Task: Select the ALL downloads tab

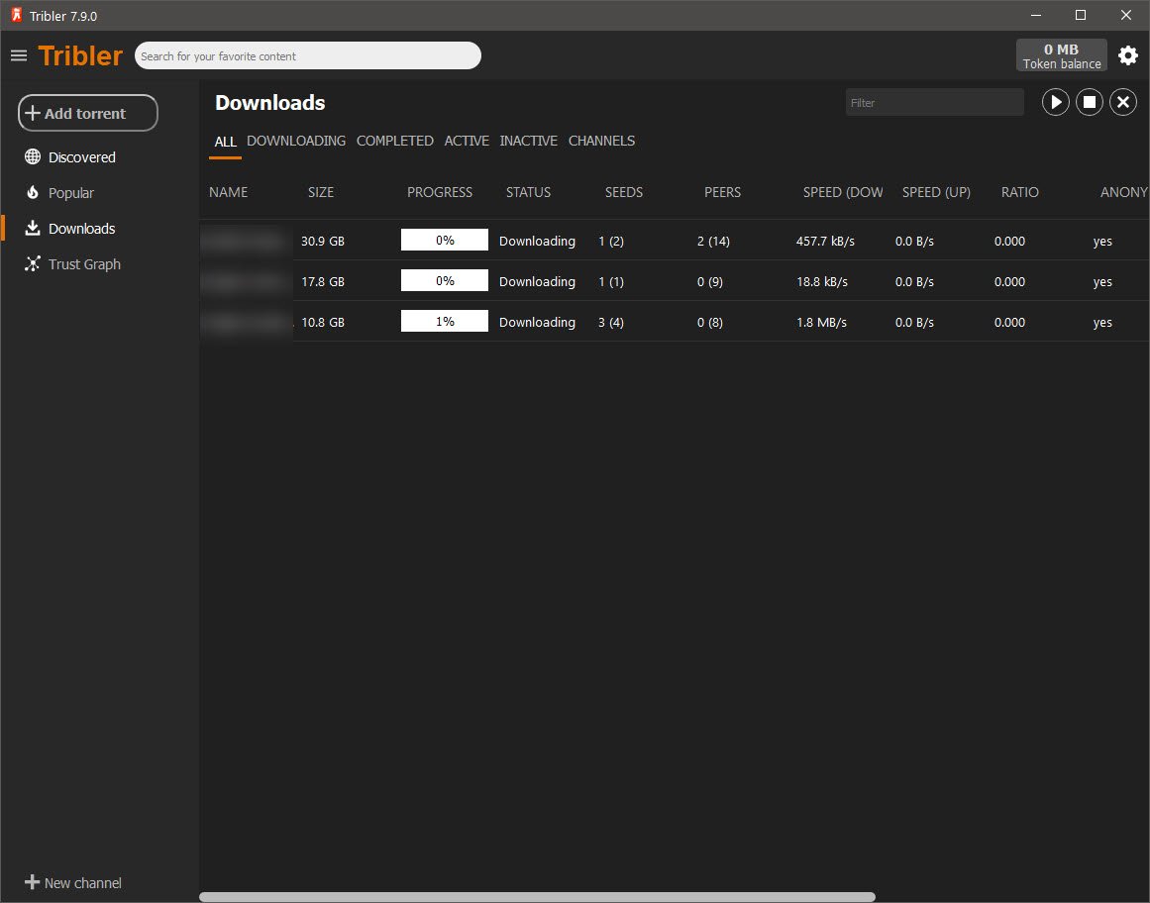Action: point(225,142)
